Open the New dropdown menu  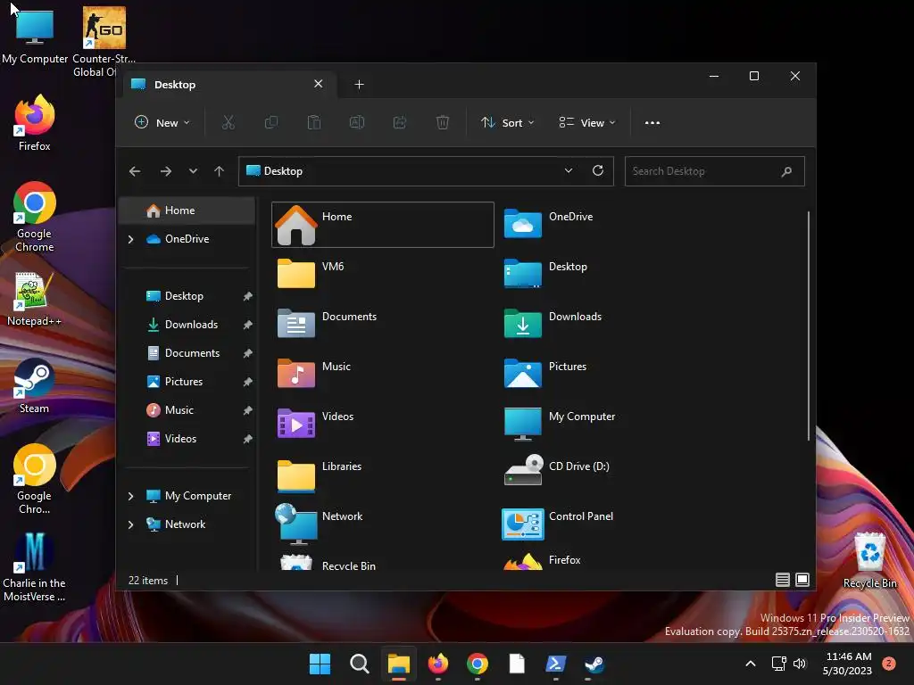[162, 123]
